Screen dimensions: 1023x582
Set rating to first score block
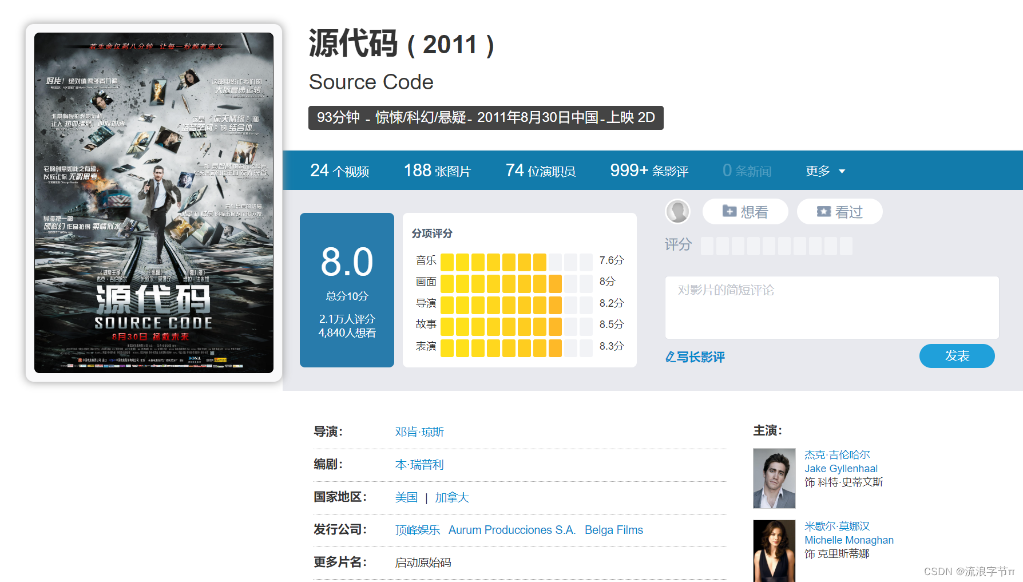[x=707, y=246]
